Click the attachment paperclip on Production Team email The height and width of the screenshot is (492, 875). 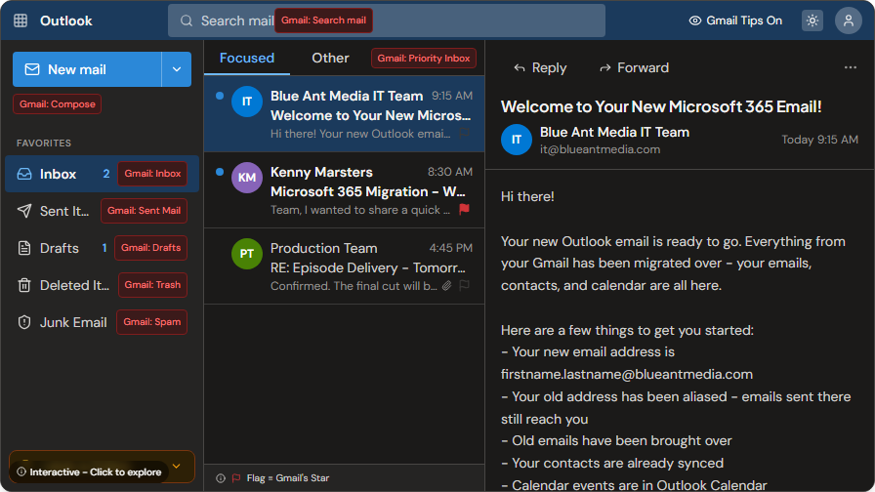point(447,286)
